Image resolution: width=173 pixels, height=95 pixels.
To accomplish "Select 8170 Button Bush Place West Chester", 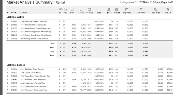I will click(x=36, y=35).
